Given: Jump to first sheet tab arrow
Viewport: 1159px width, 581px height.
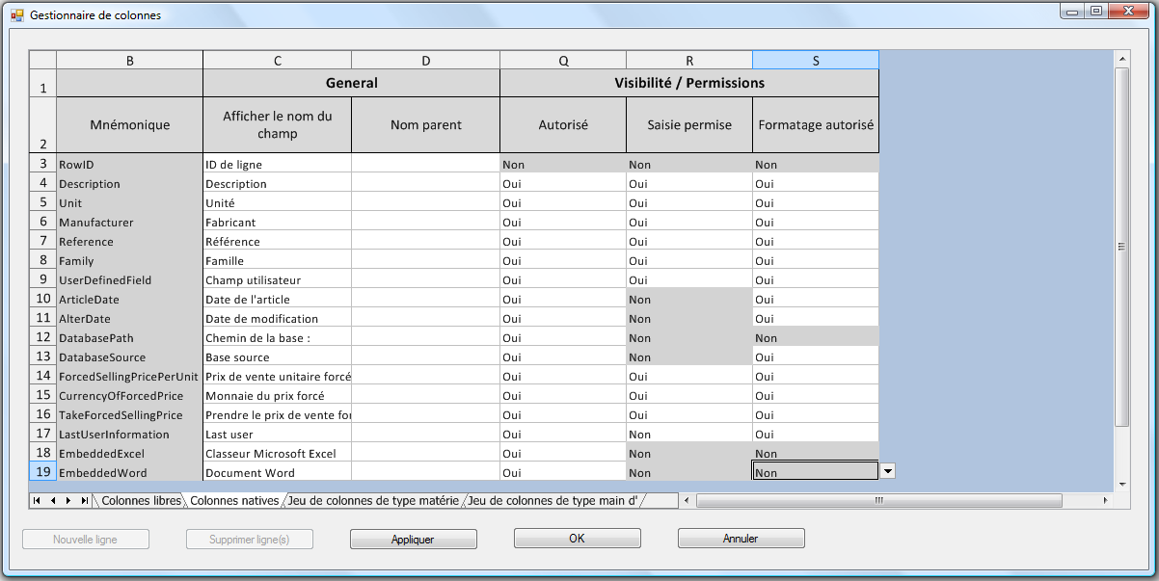Looking at the screenshot, I should [x=37, y=501].
